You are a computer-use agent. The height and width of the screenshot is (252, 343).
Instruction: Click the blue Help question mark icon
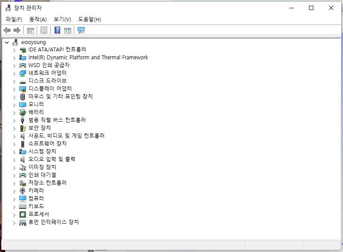(57, 30)
